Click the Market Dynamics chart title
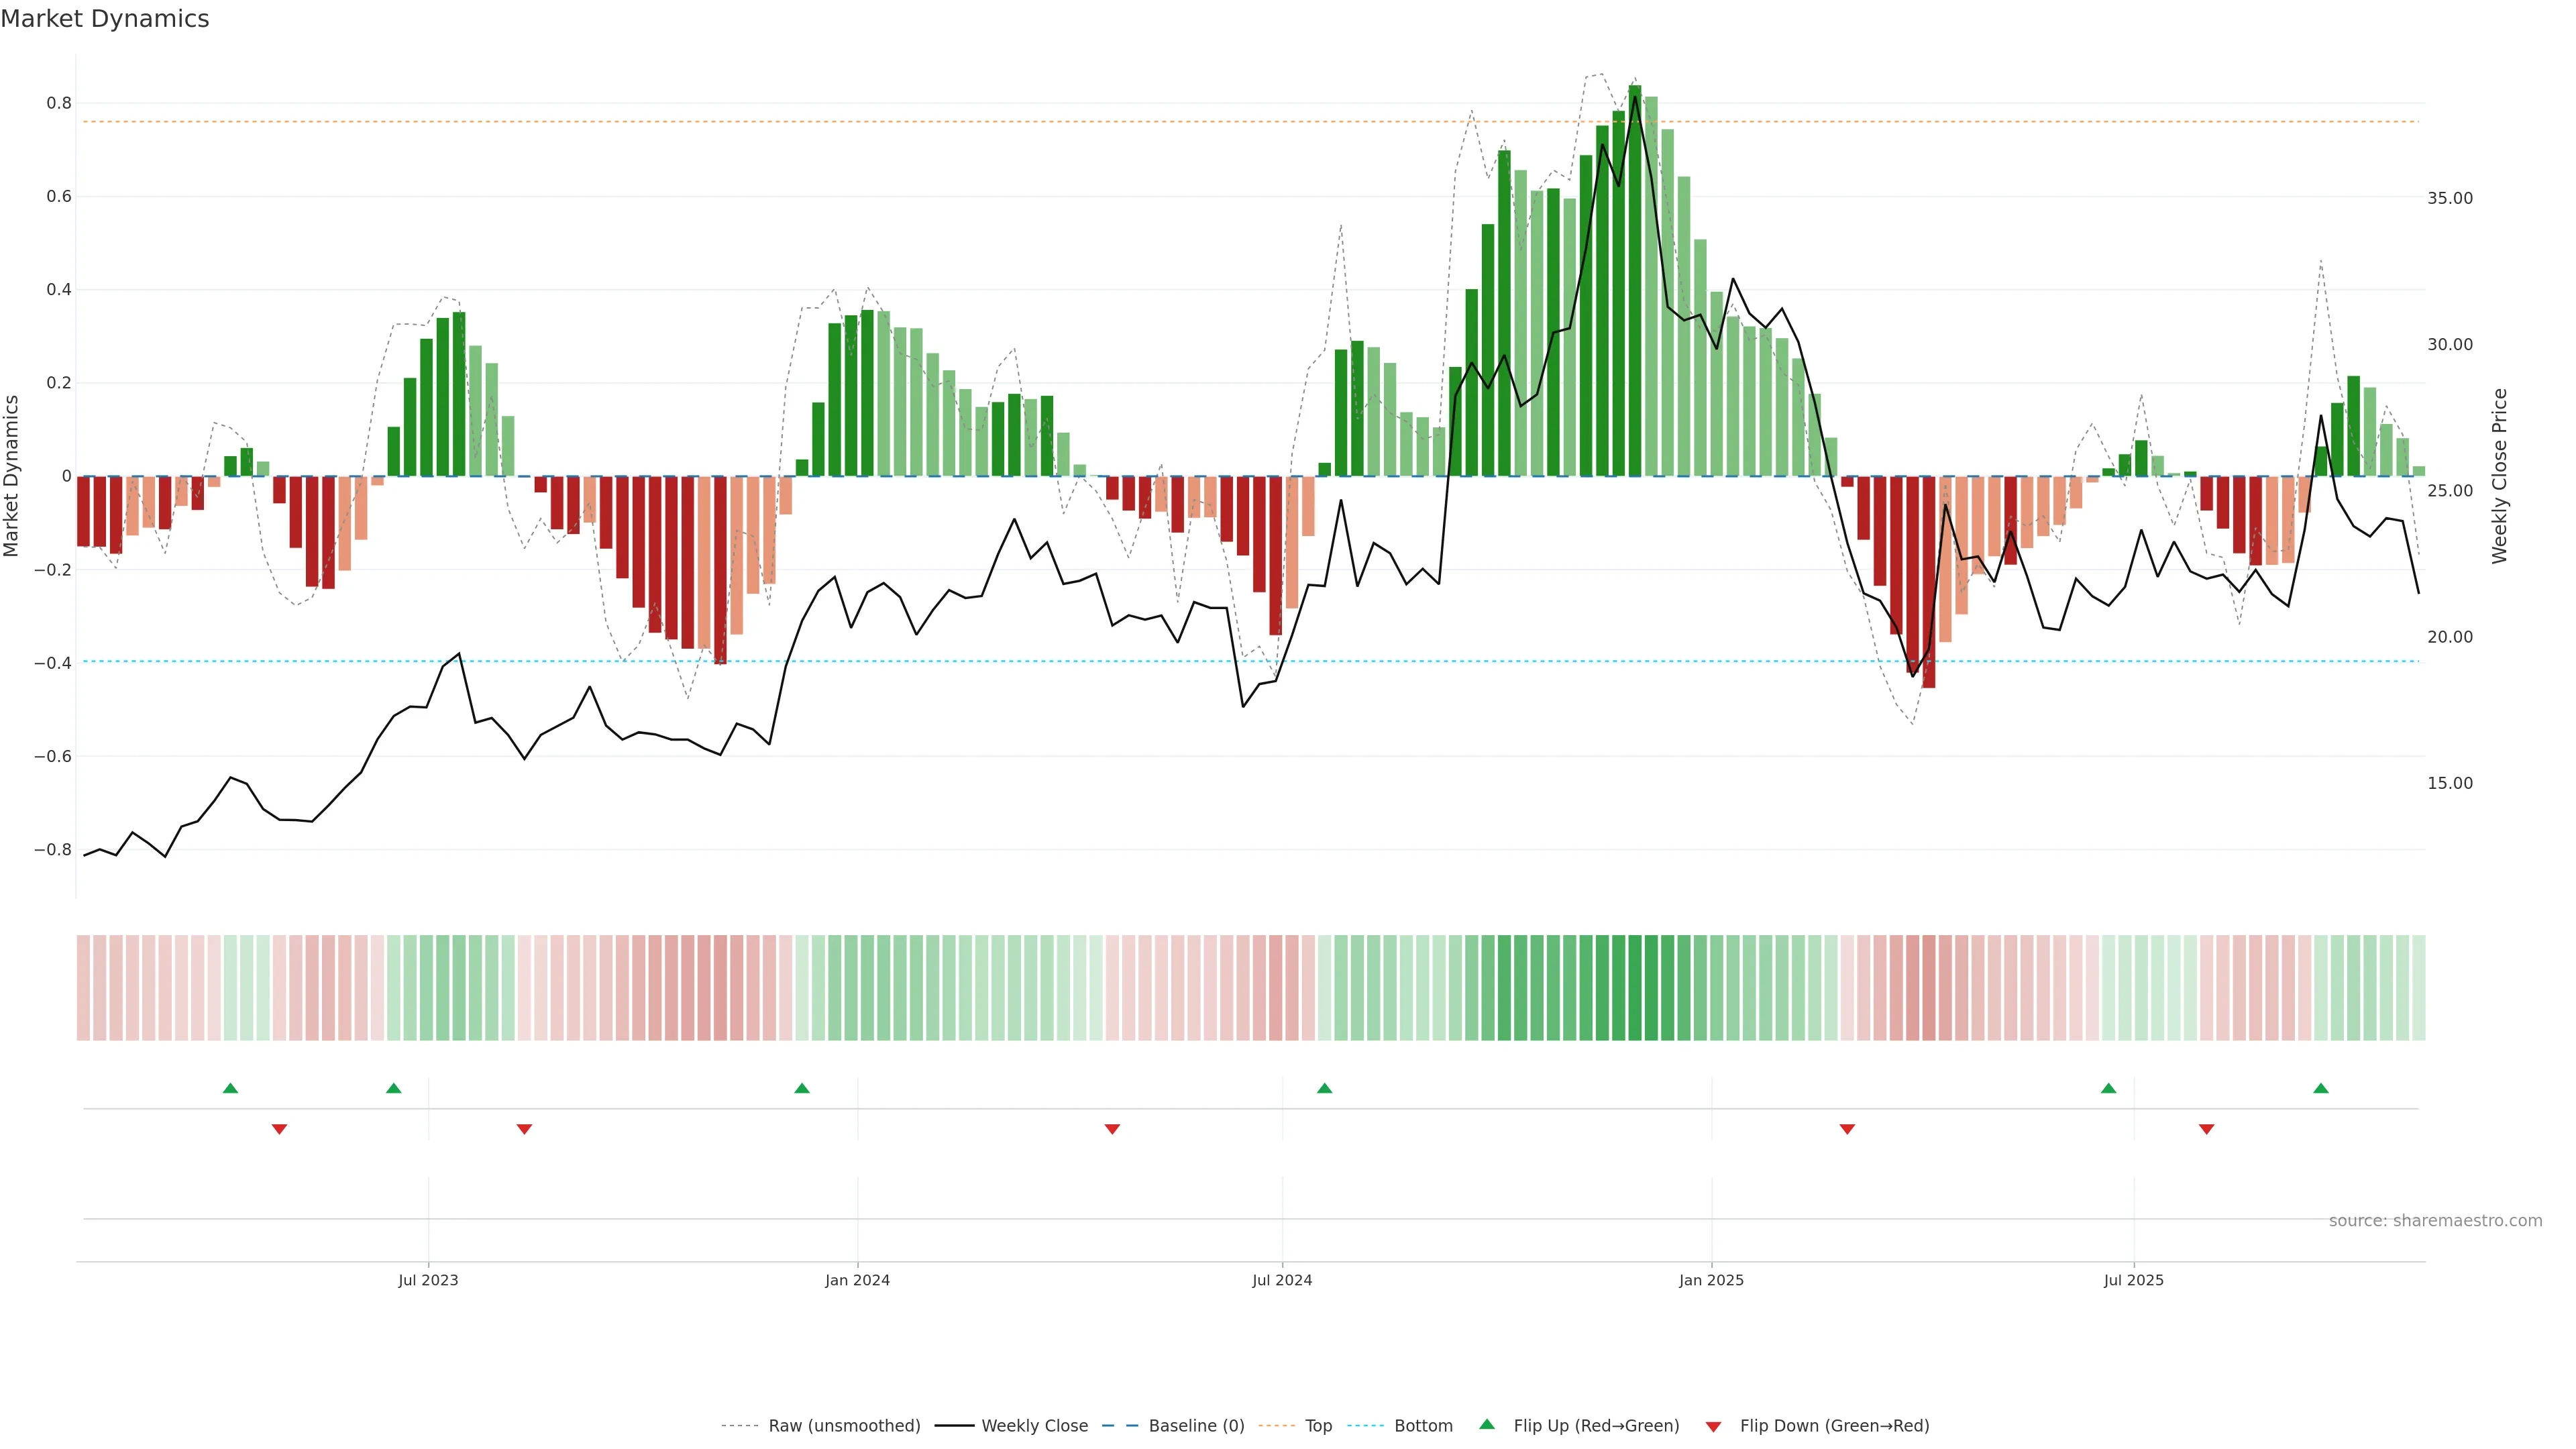The height and width of the screenshot is (1449, 2576). (x=105, y=19)
